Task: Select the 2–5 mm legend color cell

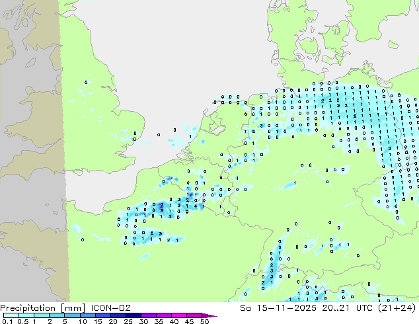Action: (x=57, y=315)
